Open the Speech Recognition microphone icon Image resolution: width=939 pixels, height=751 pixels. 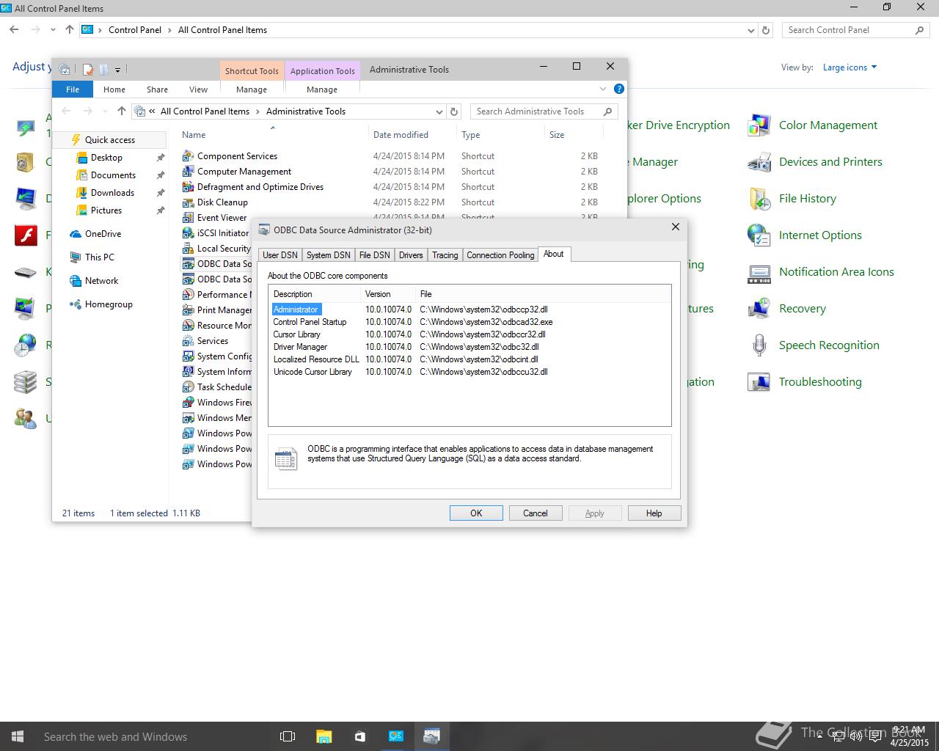[759, 345]
